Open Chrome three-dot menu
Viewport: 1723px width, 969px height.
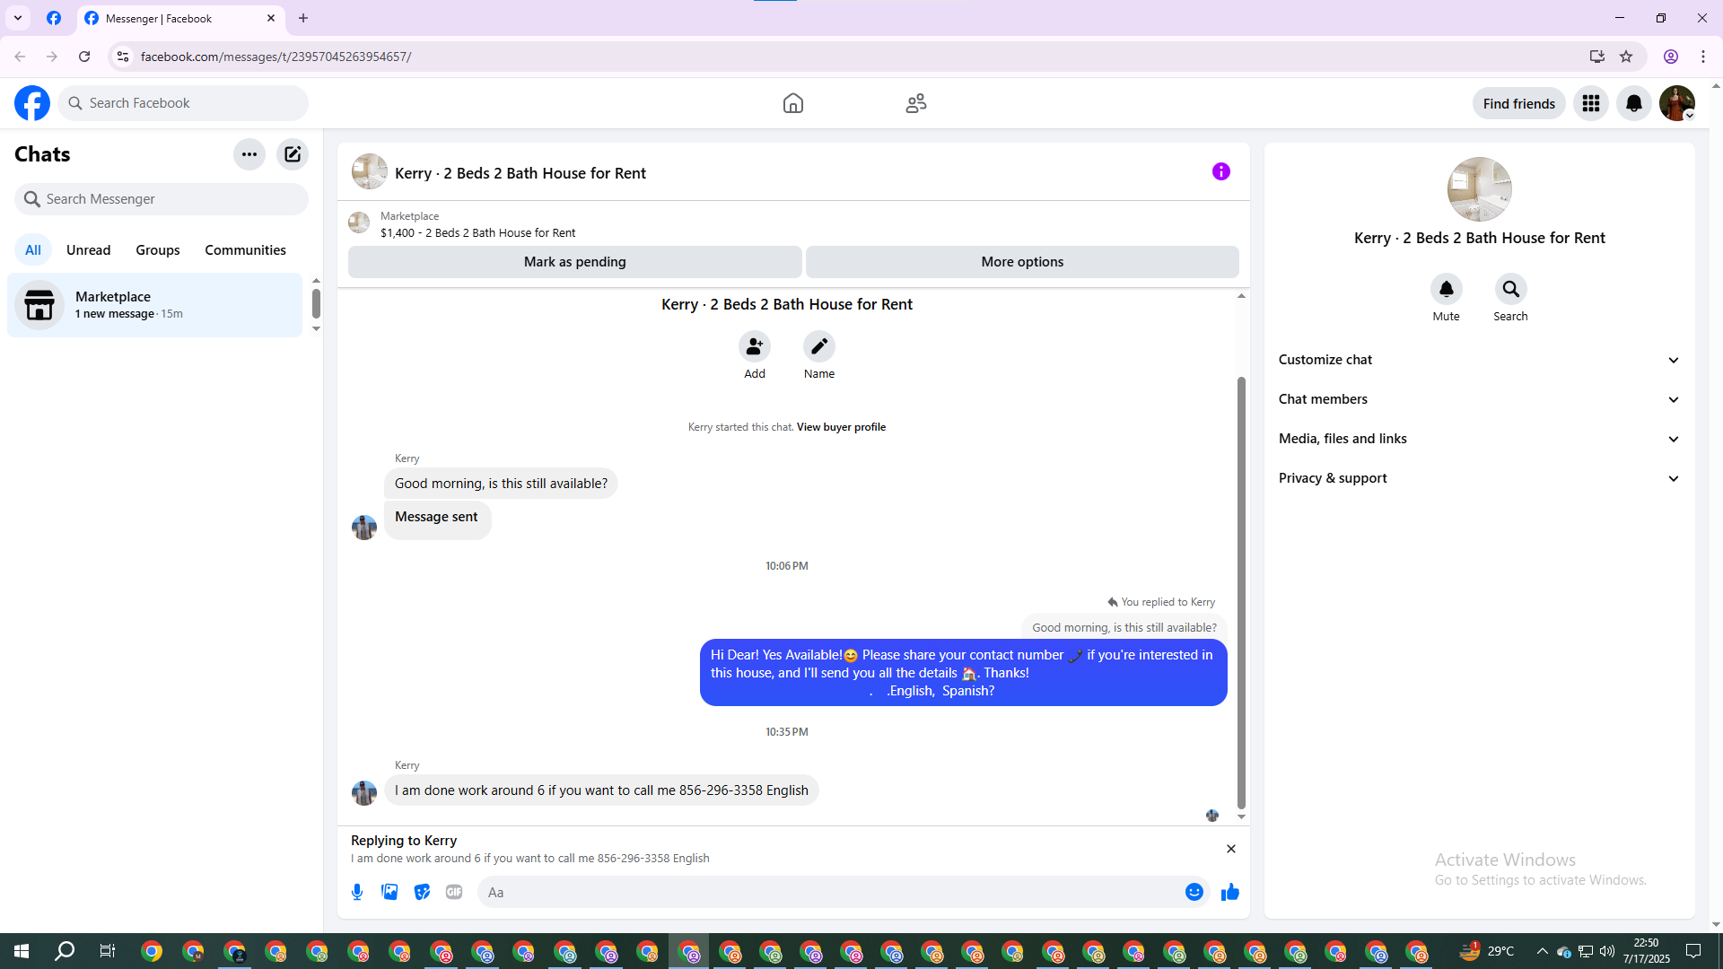(1703, 57)
